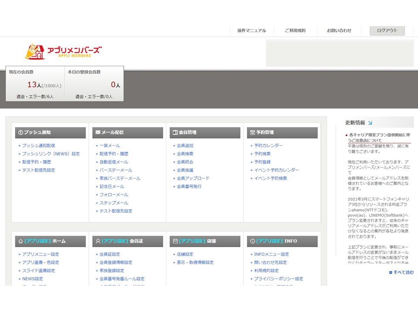Viewport: 418px width, 314px height.
Task: Open 一斉メール link
Action: pos(110,146)
